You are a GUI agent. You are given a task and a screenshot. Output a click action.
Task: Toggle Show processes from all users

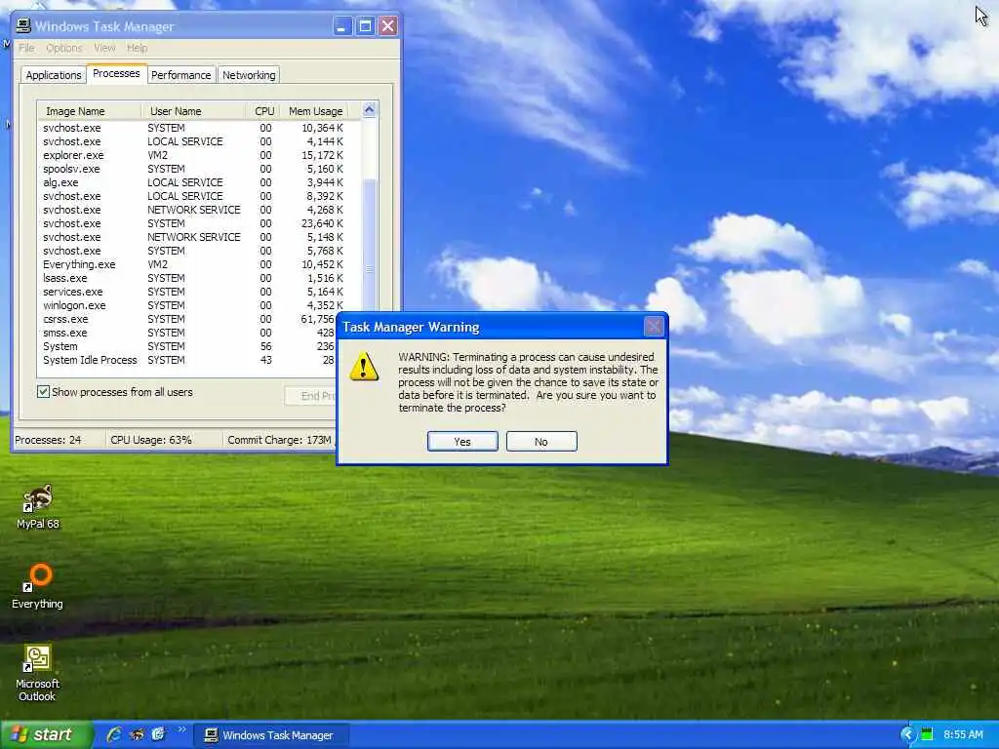[x=115, y=392]
